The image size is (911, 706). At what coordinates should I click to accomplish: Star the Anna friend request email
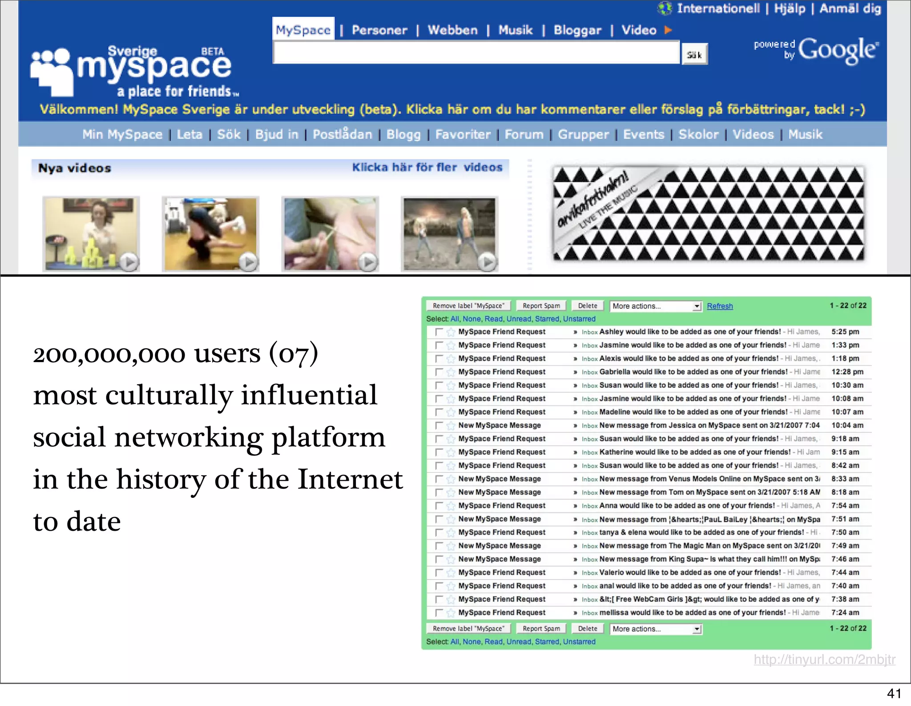tap(451, 506)
